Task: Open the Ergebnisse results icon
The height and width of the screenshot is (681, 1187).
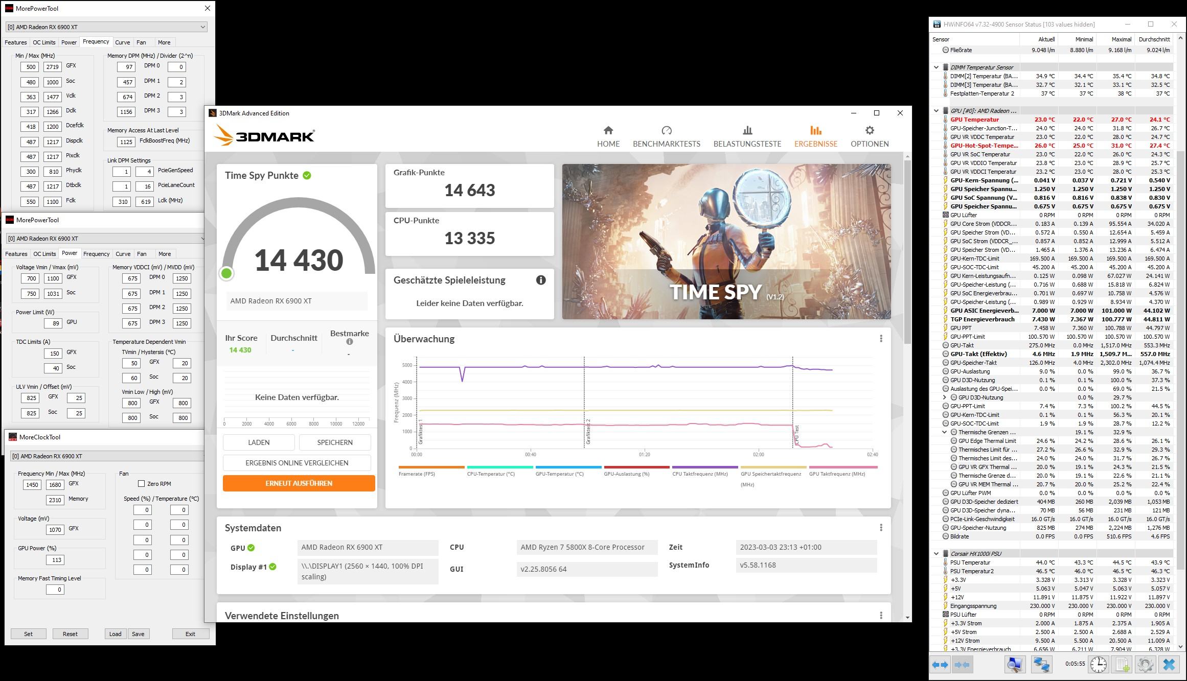Action: 816,130
